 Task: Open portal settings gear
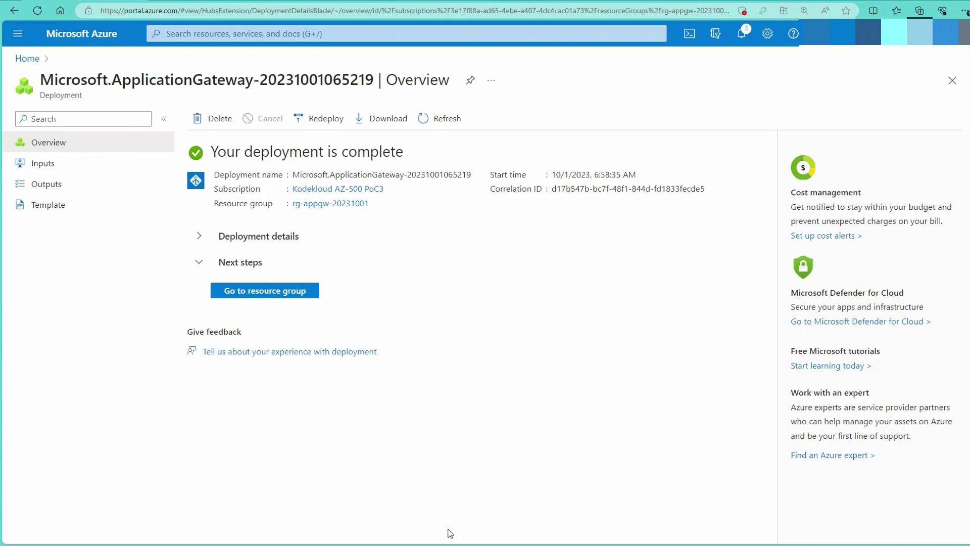(767, 33)
